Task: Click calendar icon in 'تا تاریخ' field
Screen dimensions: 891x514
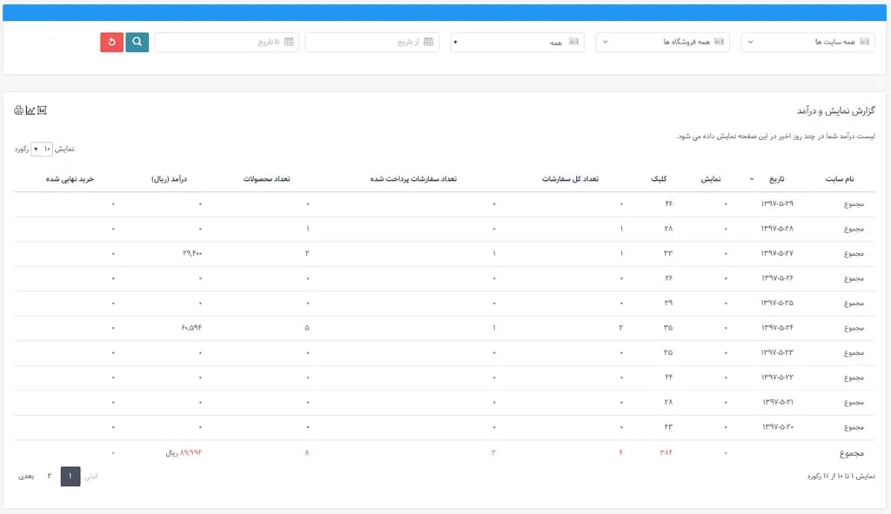Action: coord(289,42)
